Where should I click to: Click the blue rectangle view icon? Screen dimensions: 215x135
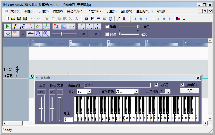[64, 27]
